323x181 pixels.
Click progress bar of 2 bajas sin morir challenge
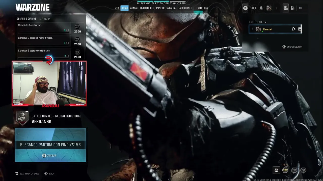point(43,46)
